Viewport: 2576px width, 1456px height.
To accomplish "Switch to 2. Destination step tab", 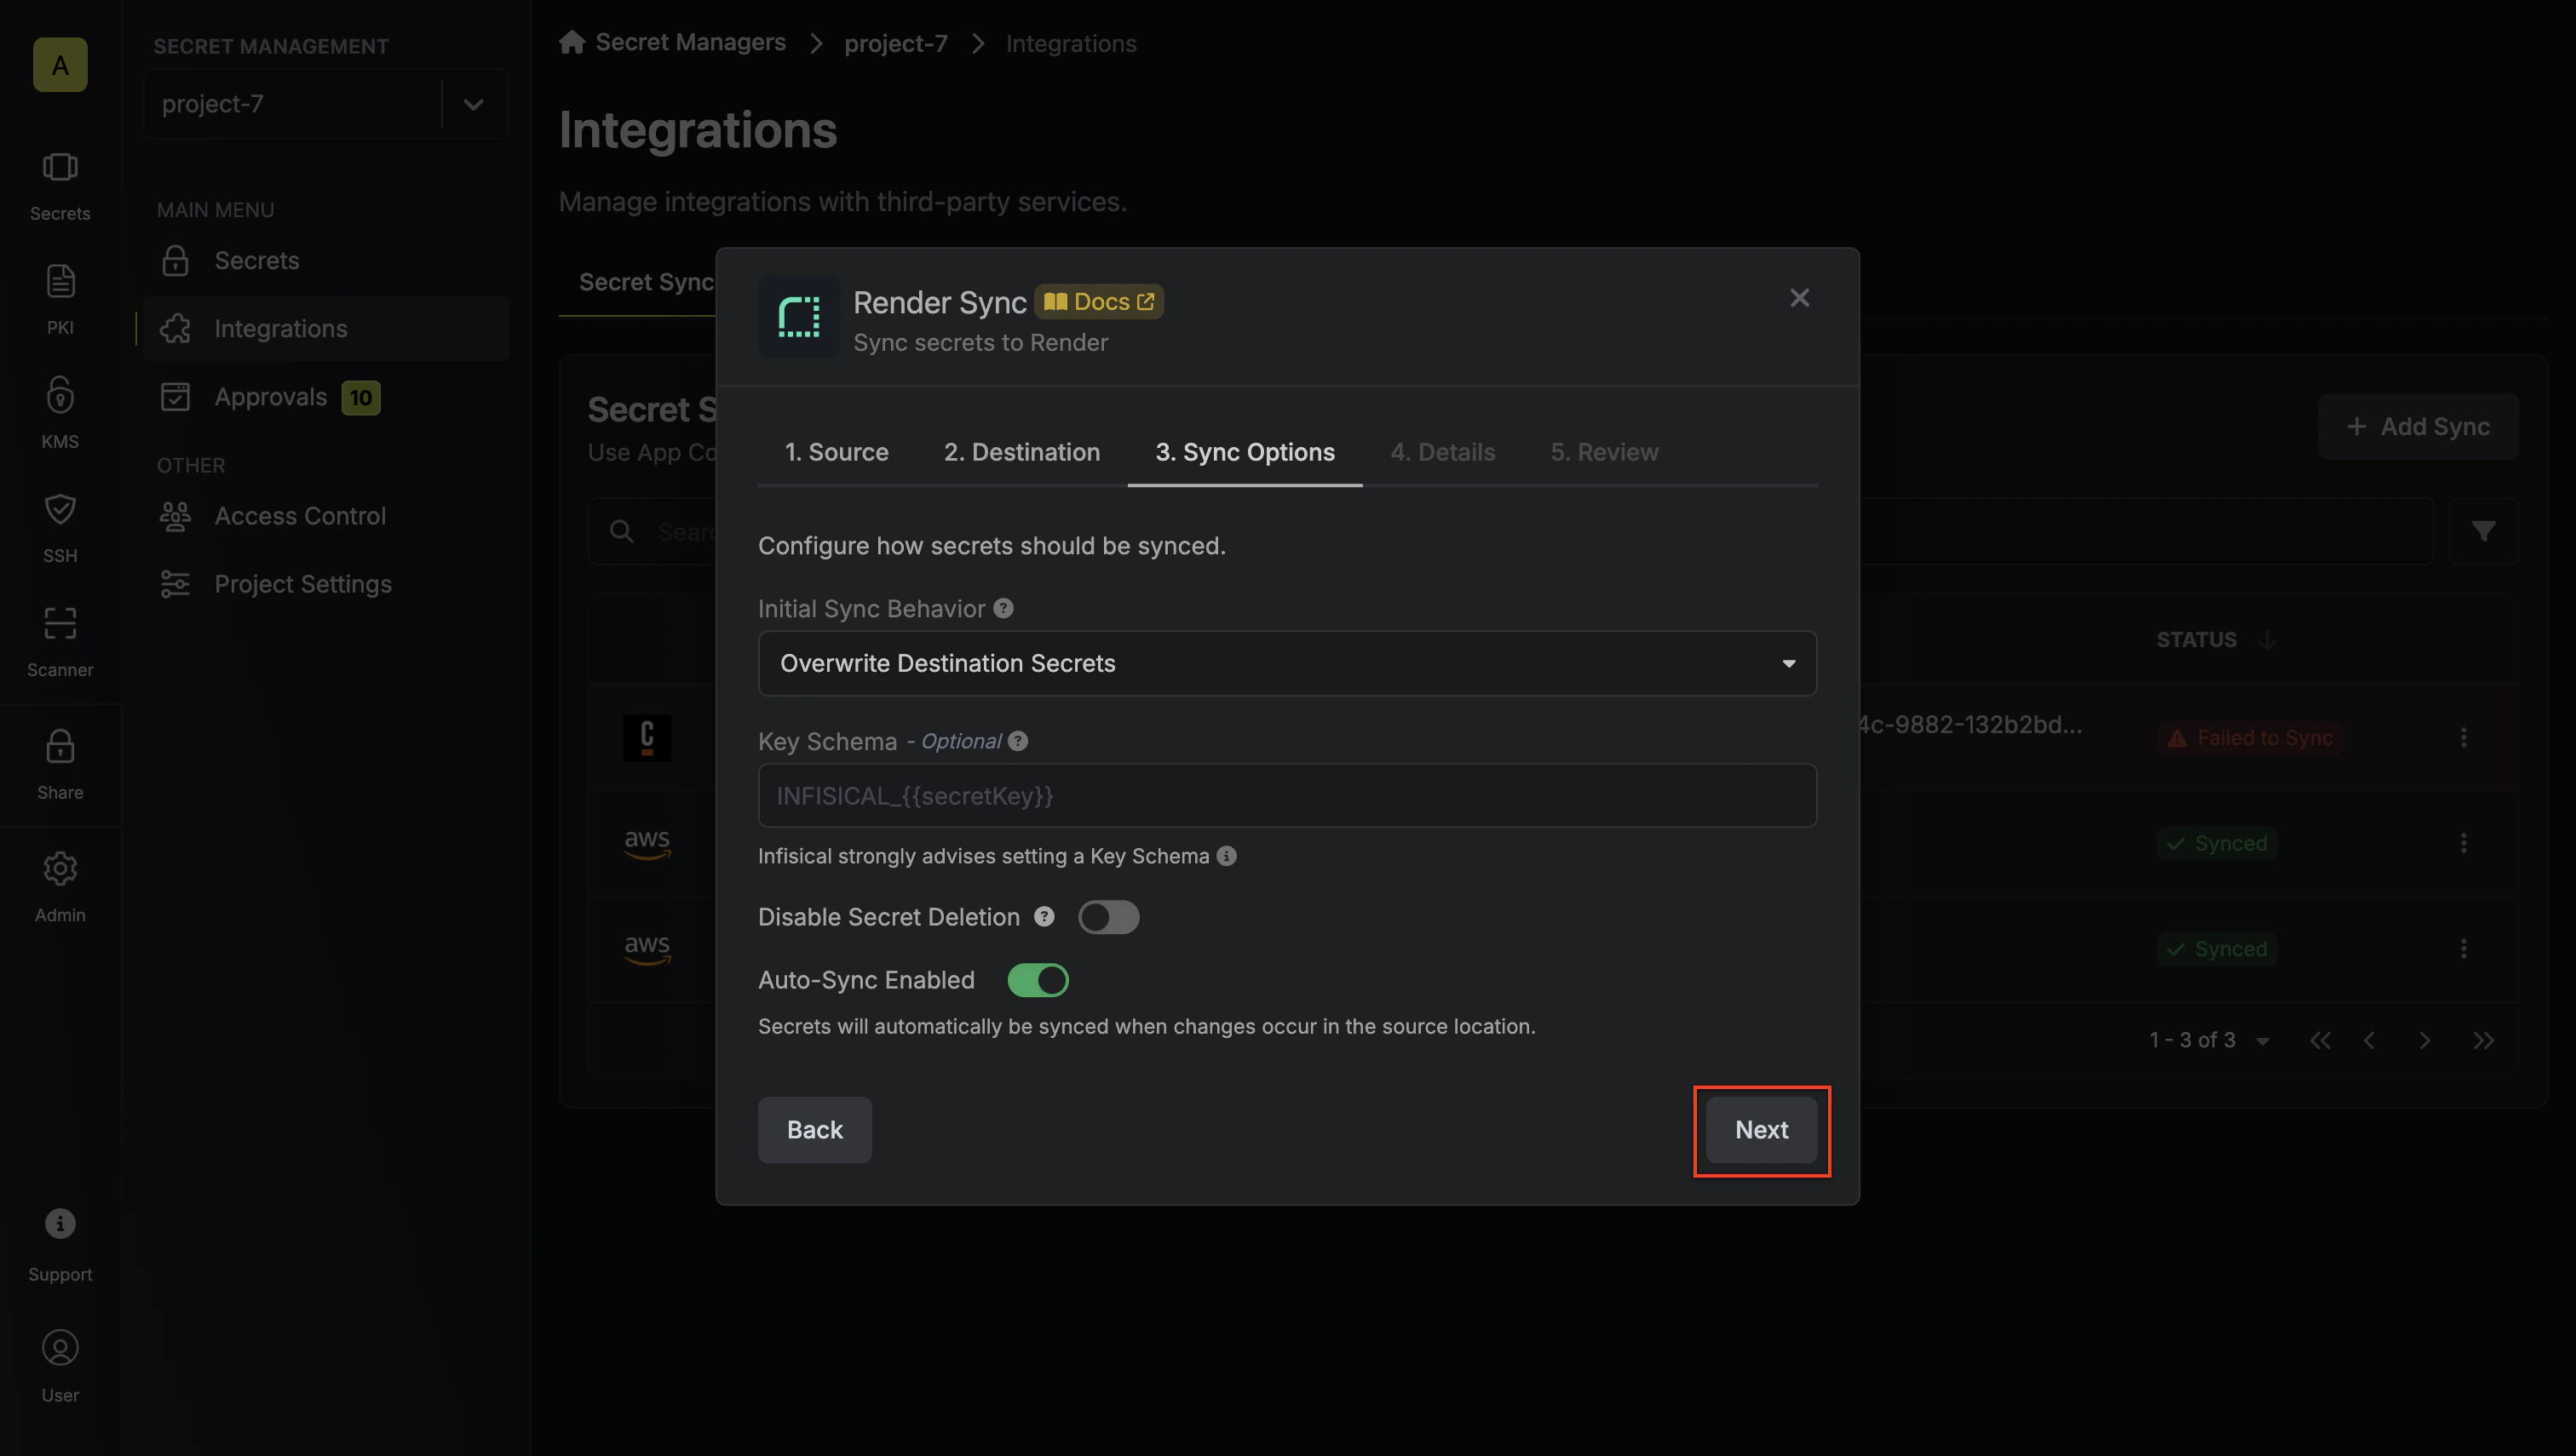I will click(x=1021, y=453).
